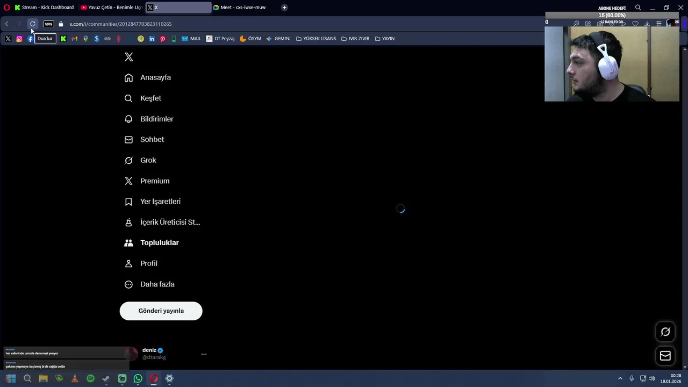Open the search tabs magnifier in the title bar
The image size is (688, 387).
pyautogui.click(x=638, y=8)
